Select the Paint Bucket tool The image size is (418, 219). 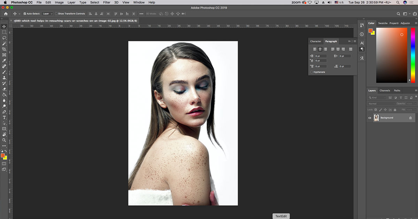pyautogui.click(x=4, y=95)
